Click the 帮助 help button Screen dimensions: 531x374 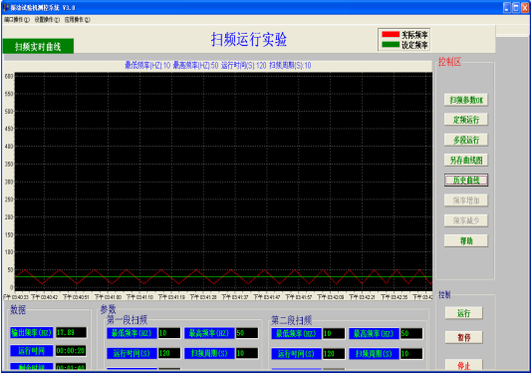(x=466, y=240)
